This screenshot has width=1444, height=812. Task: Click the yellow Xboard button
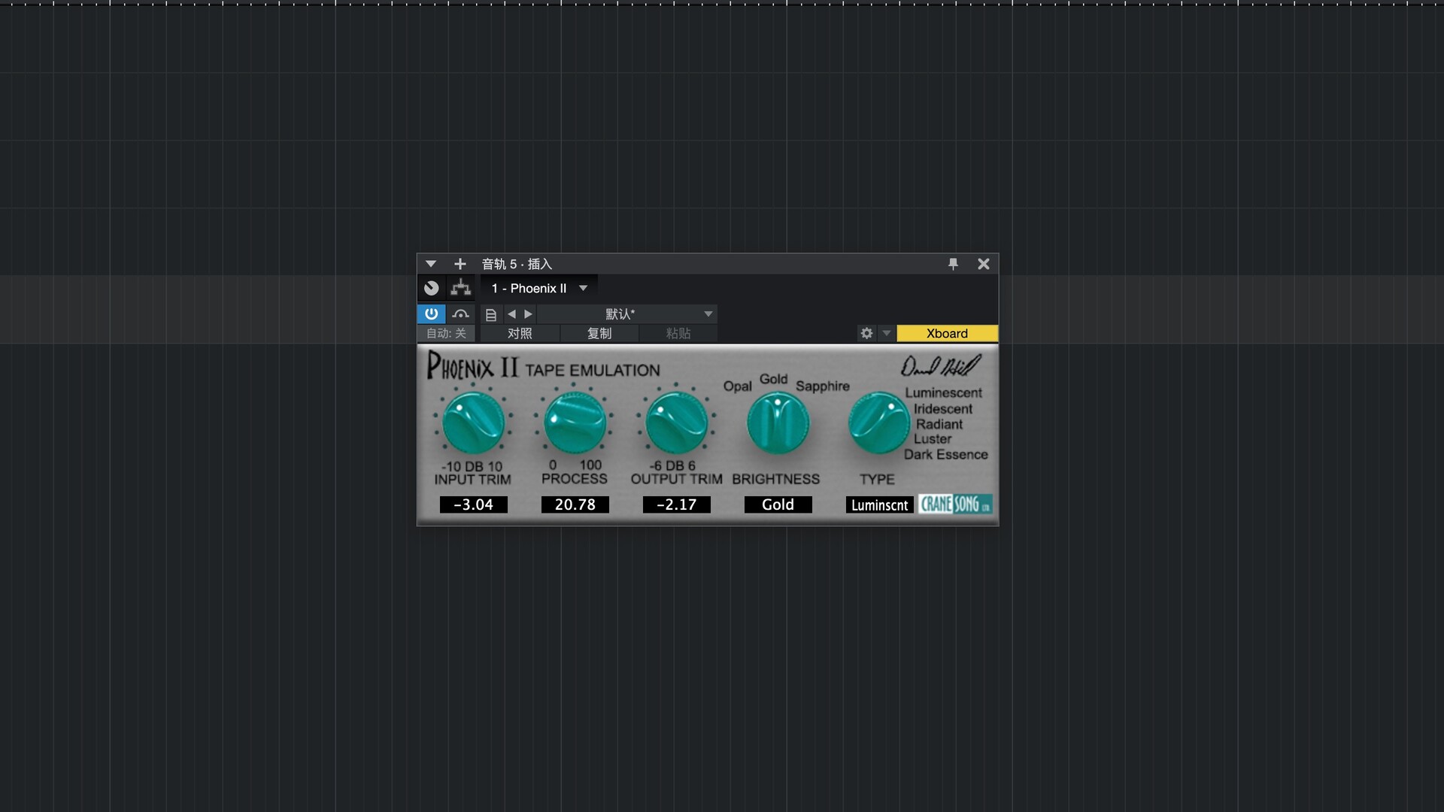click(947, 333)
